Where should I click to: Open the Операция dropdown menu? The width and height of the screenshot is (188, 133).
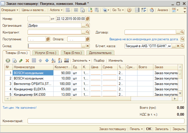click(x=10, y=10)
